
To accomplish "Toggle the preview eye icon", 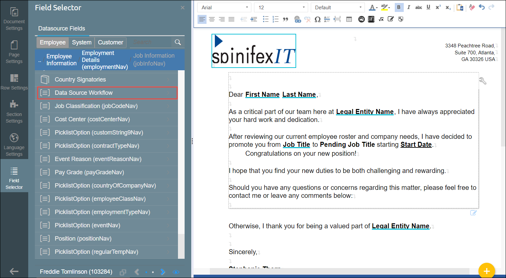I will [x=176, y=272].
